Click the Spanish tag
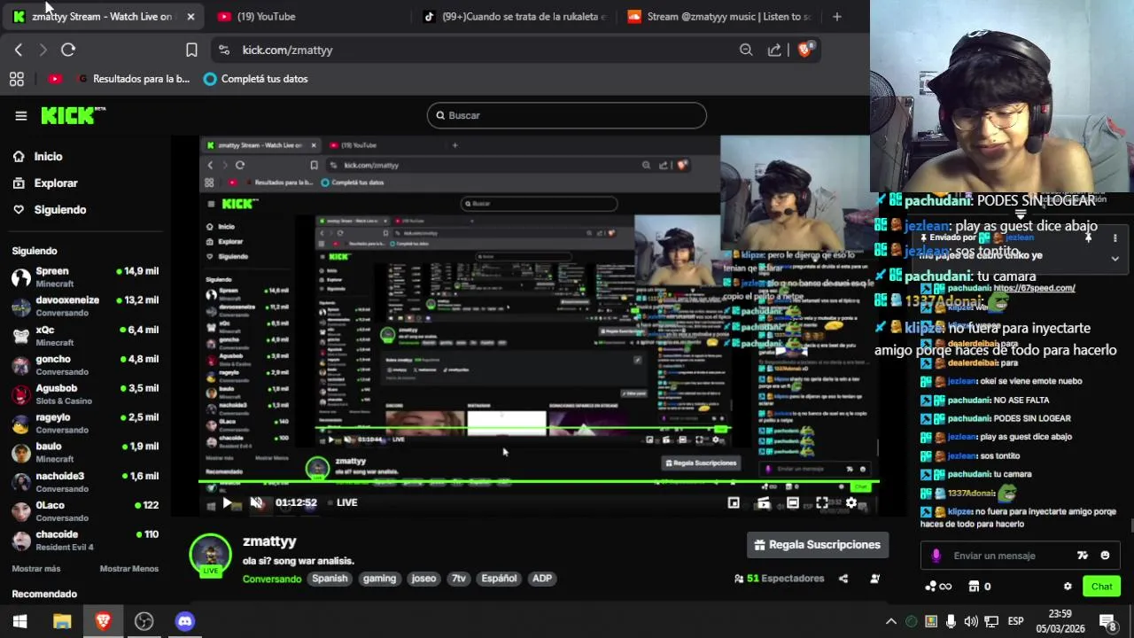The width and height of the screenshot is (1134, 638). [330, 579]
